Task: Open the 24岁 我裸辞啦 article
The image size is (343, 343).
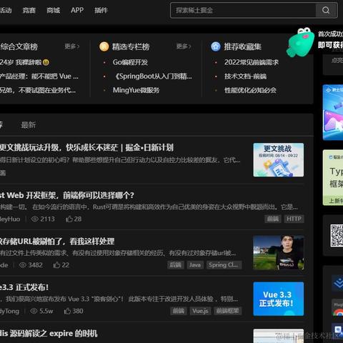Action: pos(24,62)
